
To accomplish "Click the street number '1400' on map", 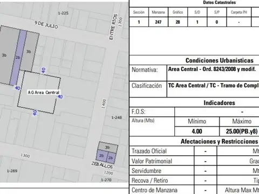I will pos(104,103).
